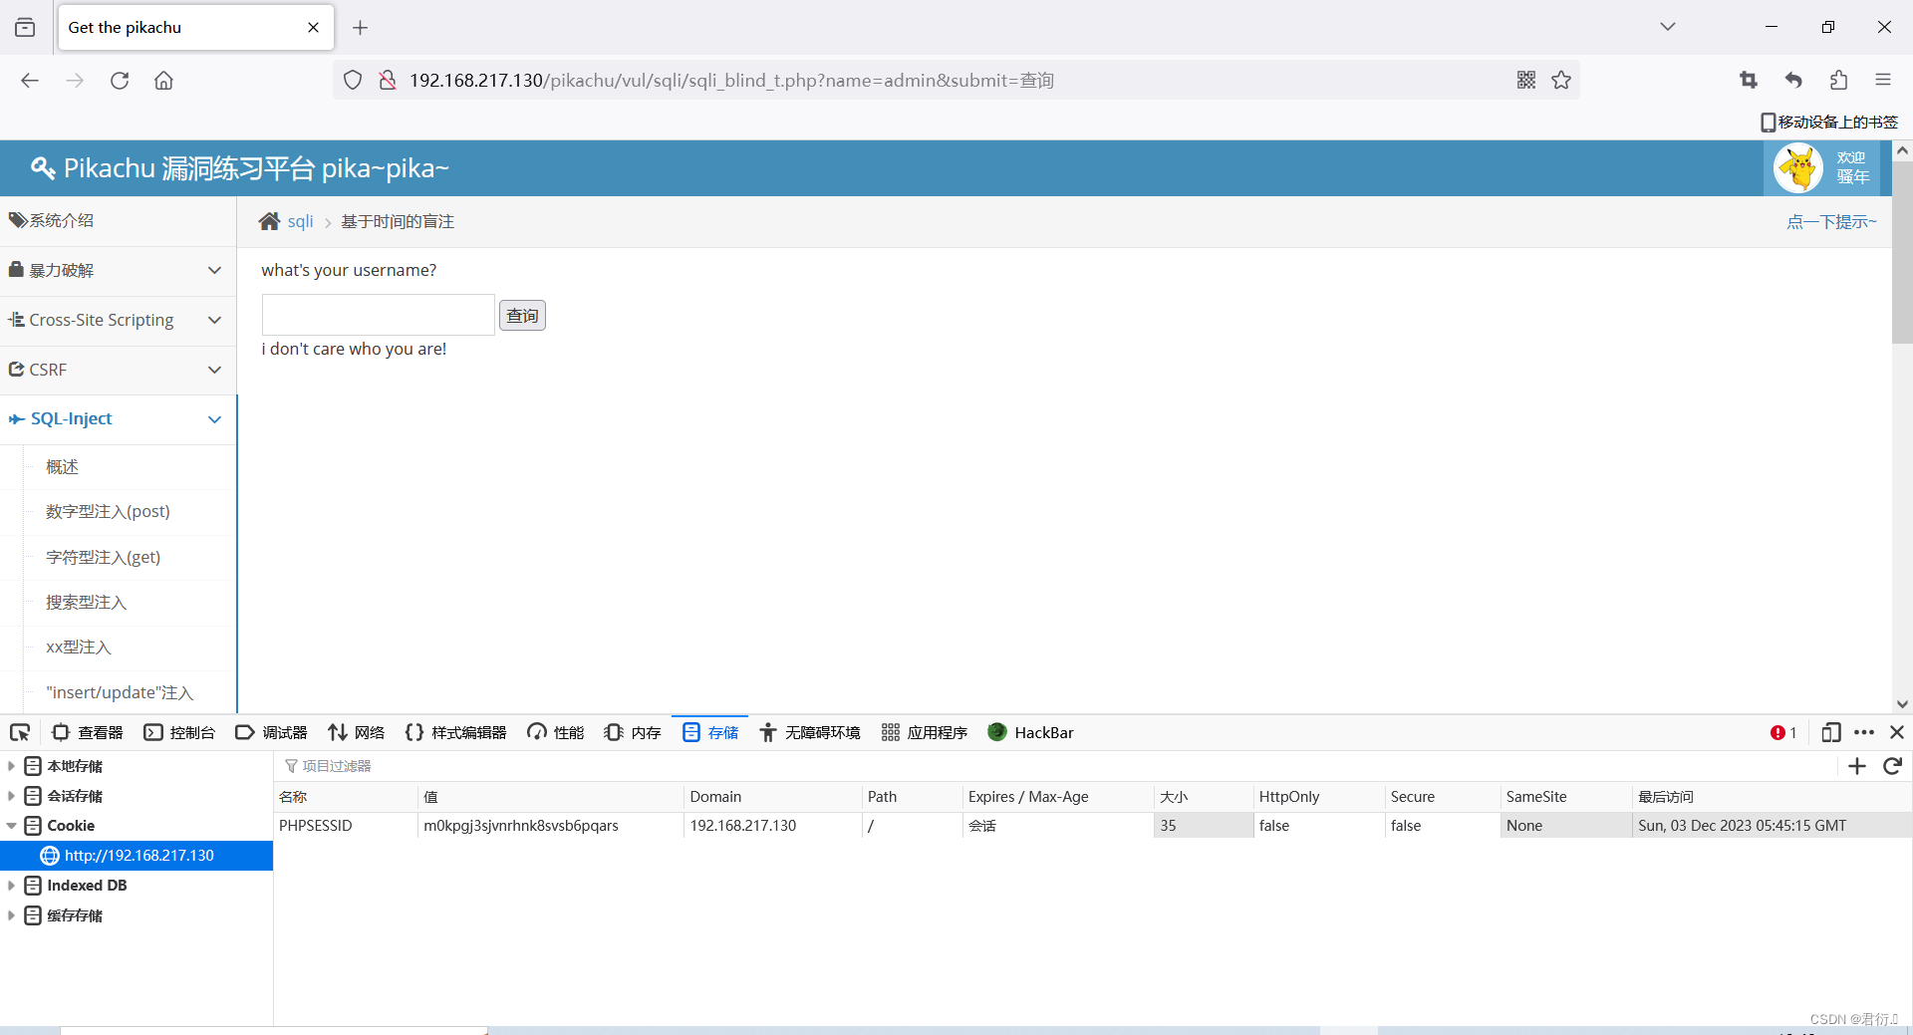Collapse the SQL-Inject sidebar menu
Viewport: 1913px width, 1035px height.
pos(118,419)
